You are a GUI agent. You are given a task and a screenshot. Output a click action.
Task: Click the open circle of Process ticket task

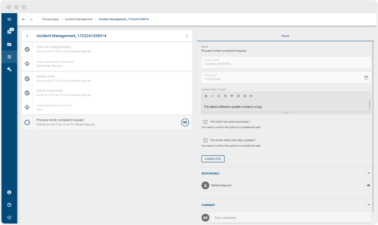pyautogui.click(x=27, y=122)
